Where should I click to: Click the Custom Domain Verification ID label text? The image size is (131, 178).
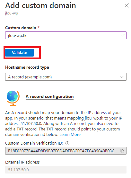(x=34, y=143)
